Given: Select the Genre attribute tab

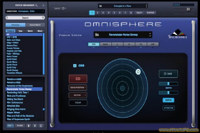Looking at the screenshot, I should coord(30,31).
